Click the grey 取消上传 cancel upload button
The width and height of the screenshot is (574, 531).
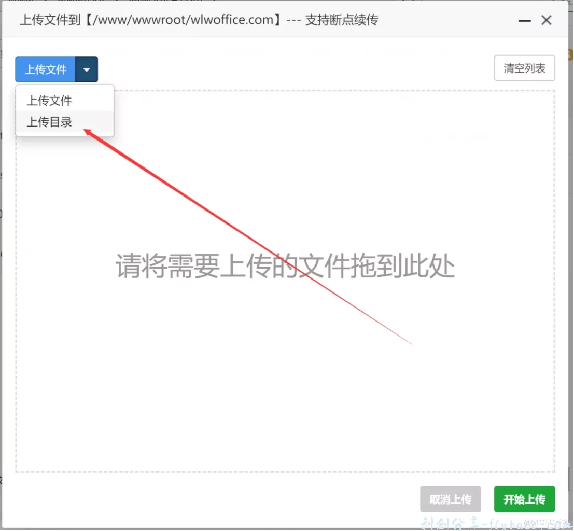[x=450, y=499]
